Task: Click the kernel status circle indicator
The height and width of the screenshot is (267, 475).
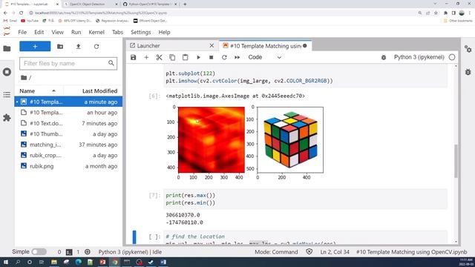Action: [452, 57]
